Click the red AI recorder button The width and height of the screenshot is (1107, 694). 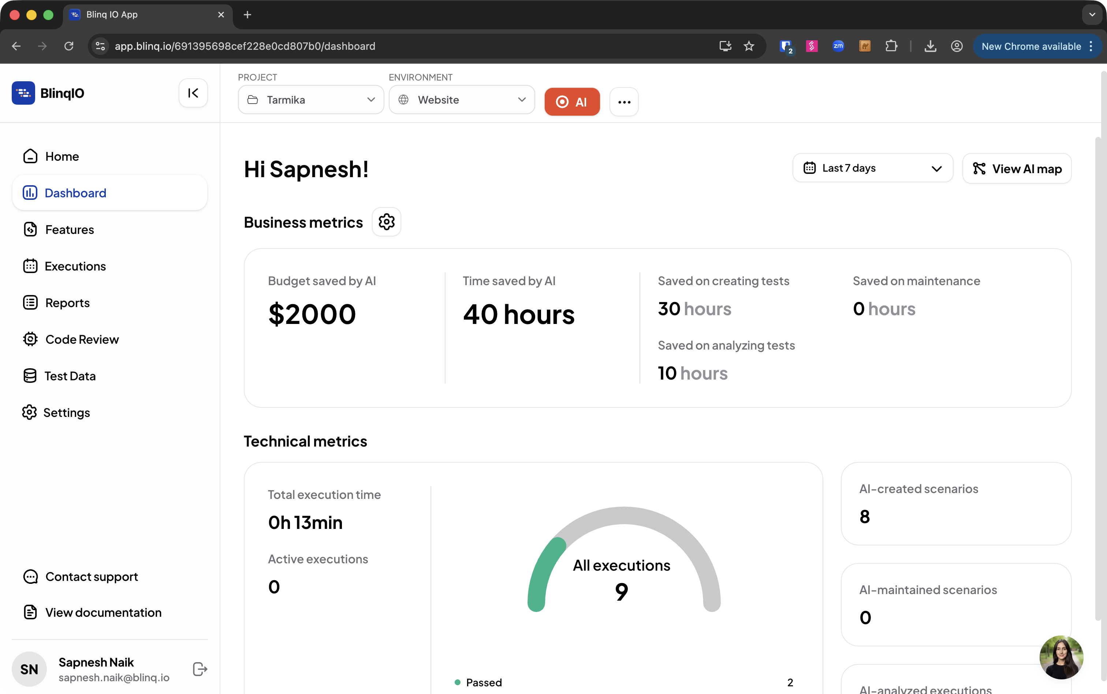click(x=572, y=102)
